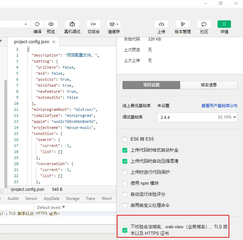Open the Default levels dropdown
243x240 pixels.
tap(51, 207)
